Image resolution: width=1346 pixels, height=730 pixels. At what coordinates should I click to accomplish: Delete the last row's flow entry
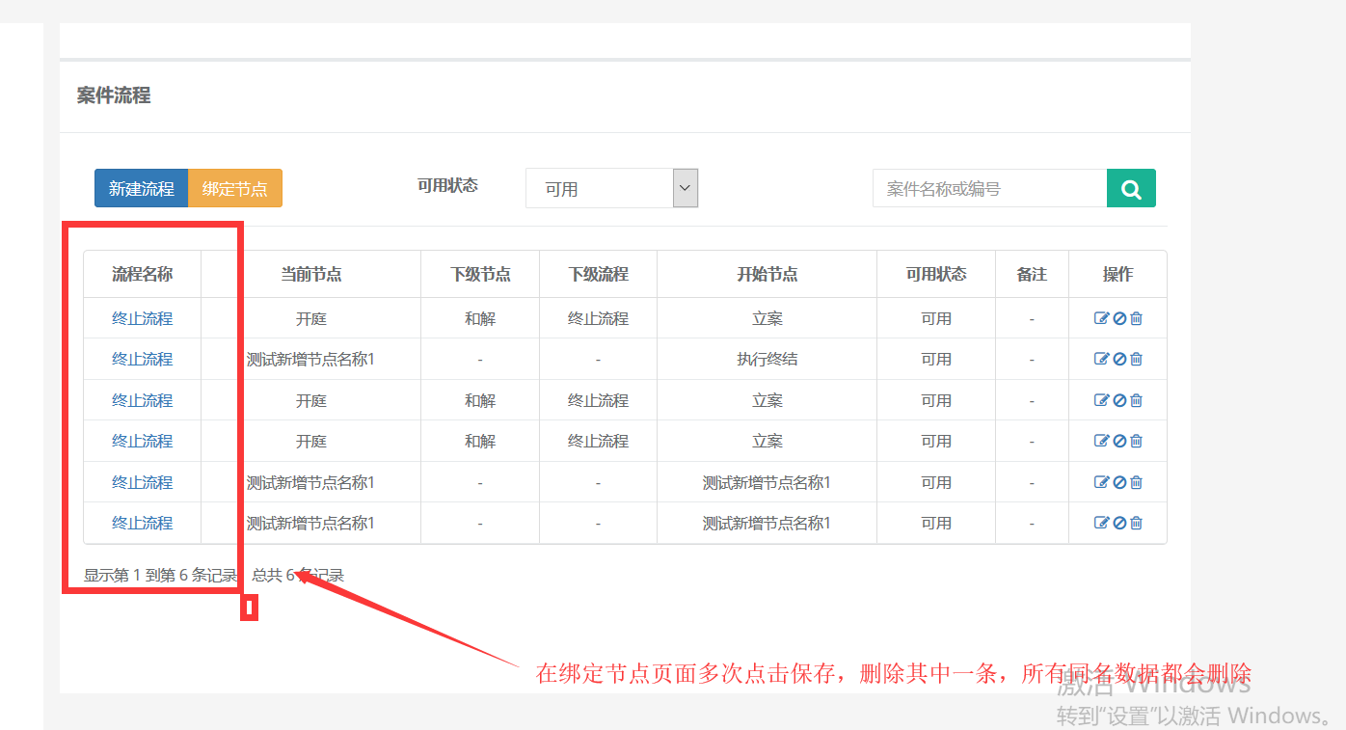click(1136, 523)
